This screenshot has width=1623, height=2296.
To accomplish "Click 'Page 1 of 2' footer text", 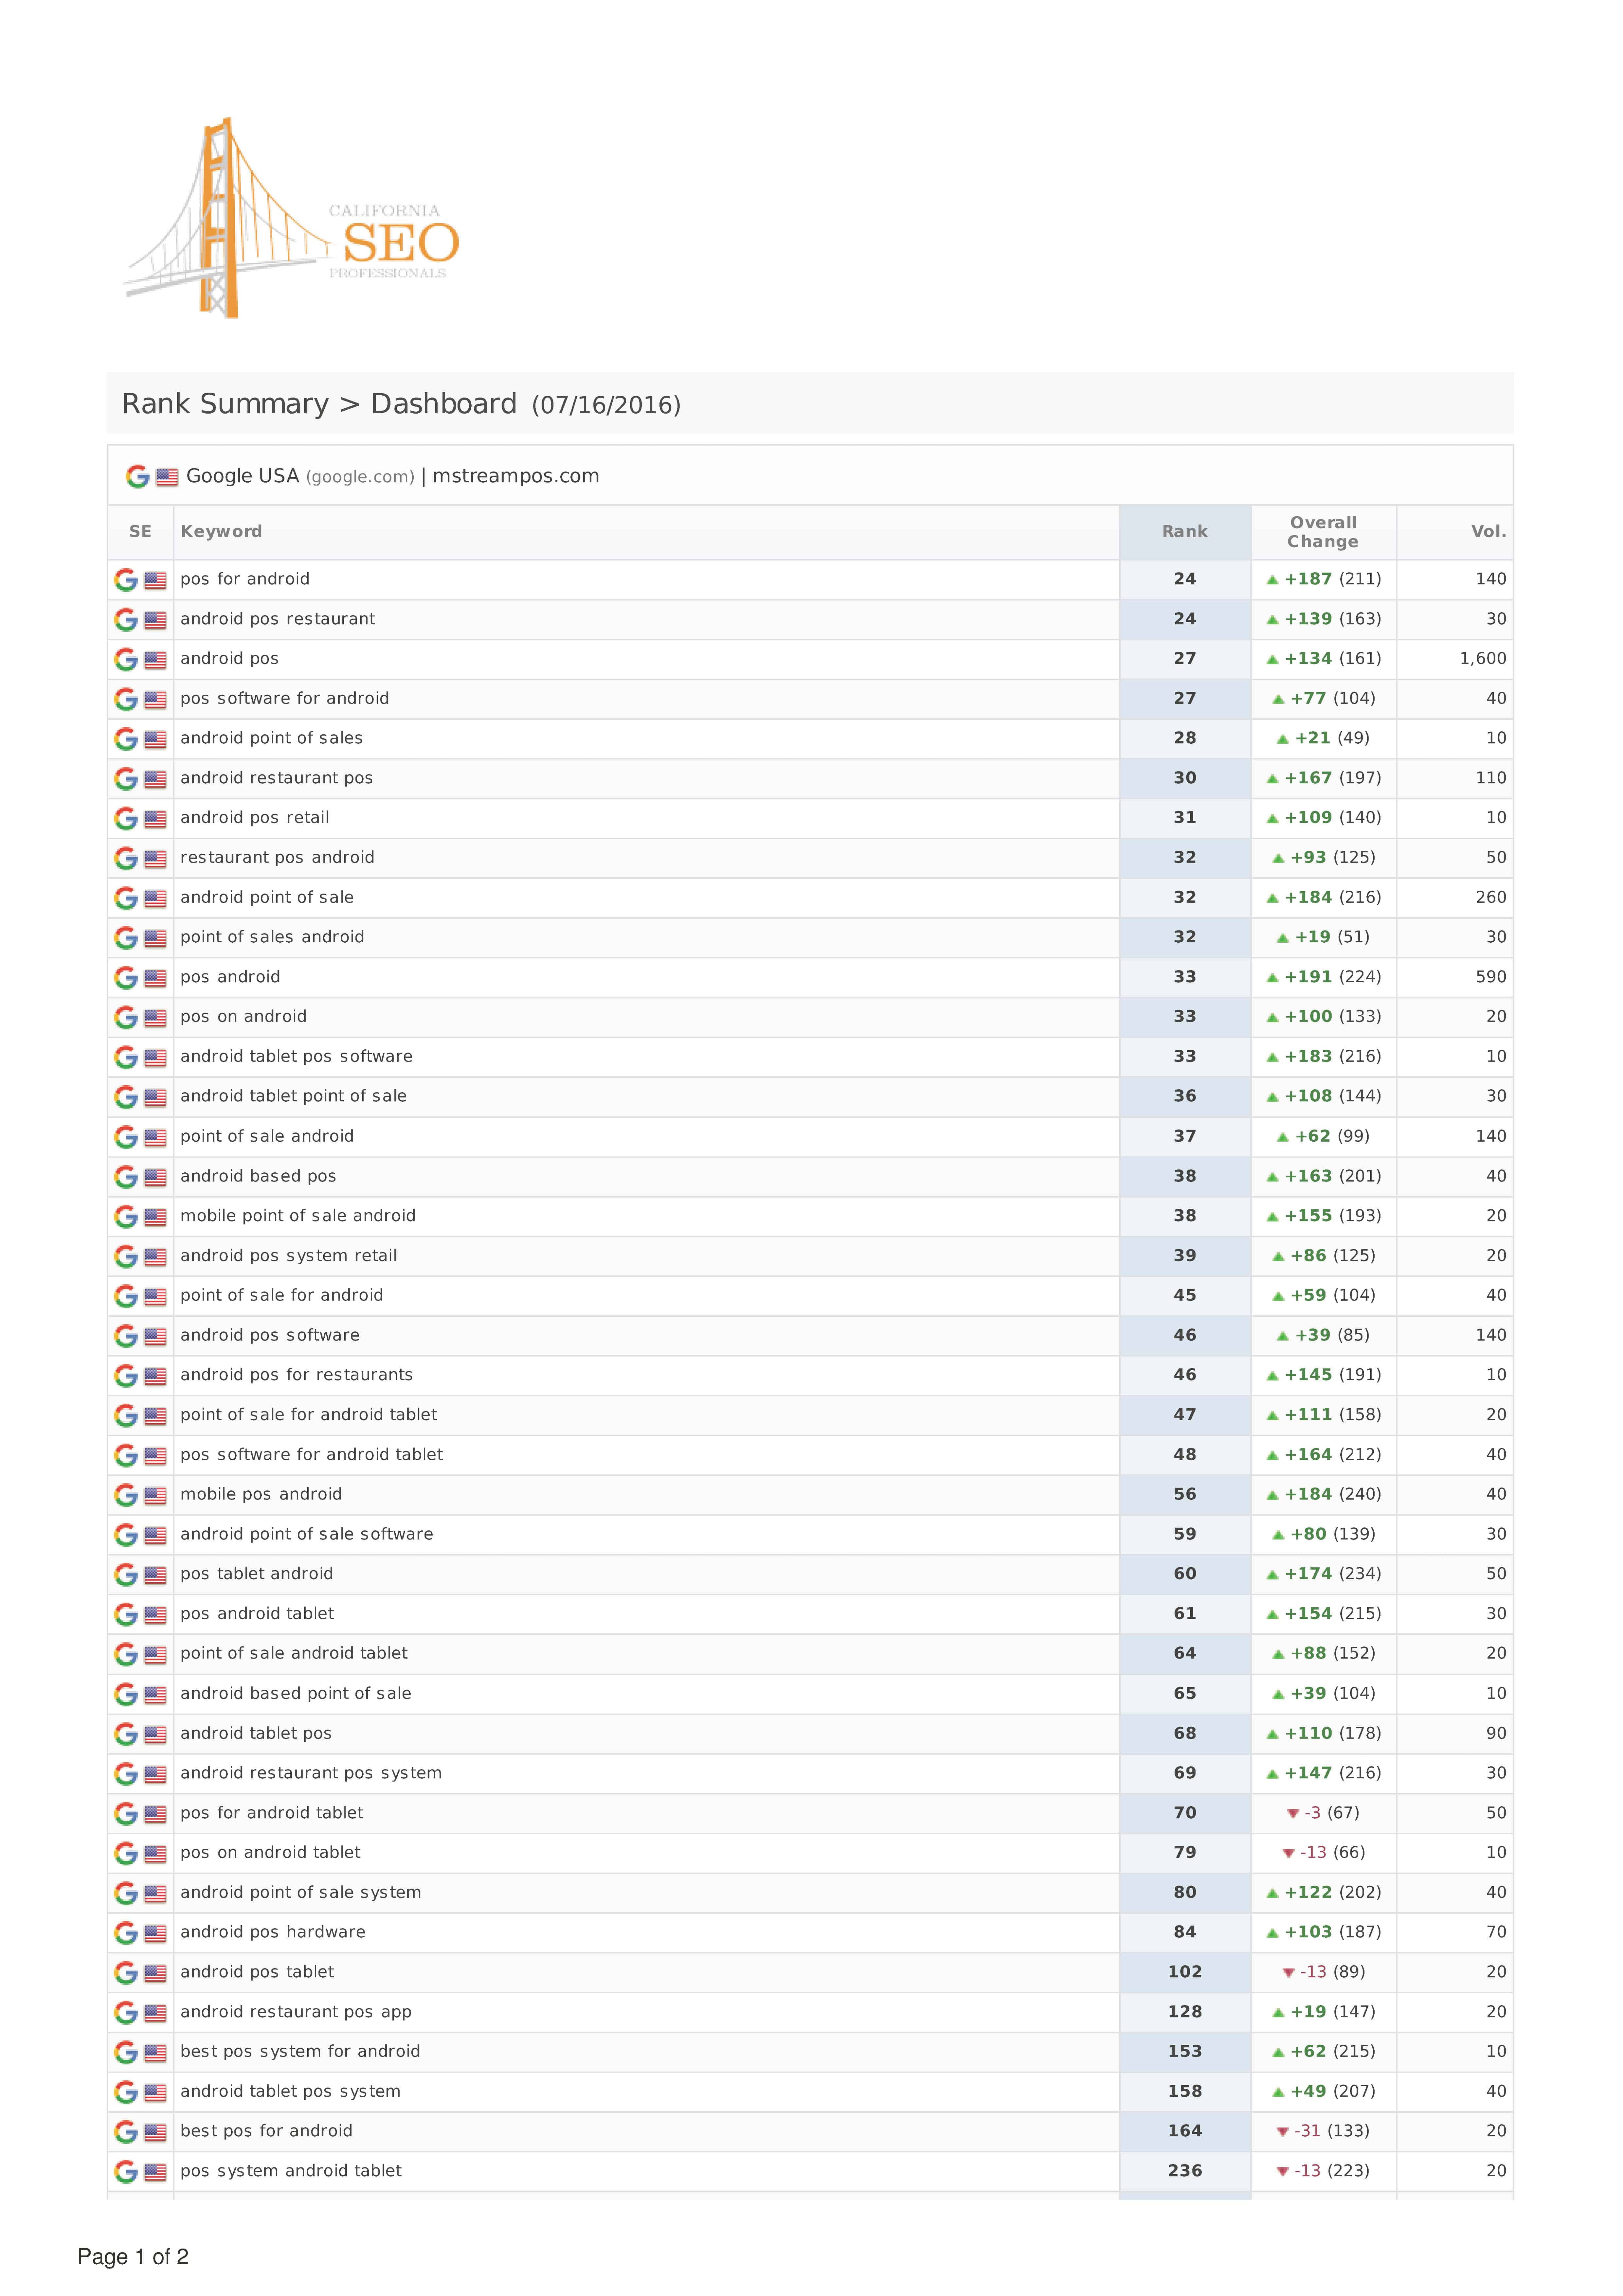I will tap(133, 2257).
